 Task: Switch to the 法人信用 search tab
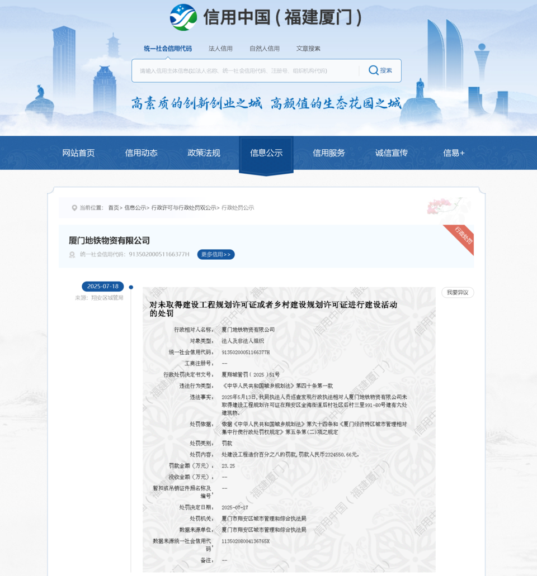220,49
